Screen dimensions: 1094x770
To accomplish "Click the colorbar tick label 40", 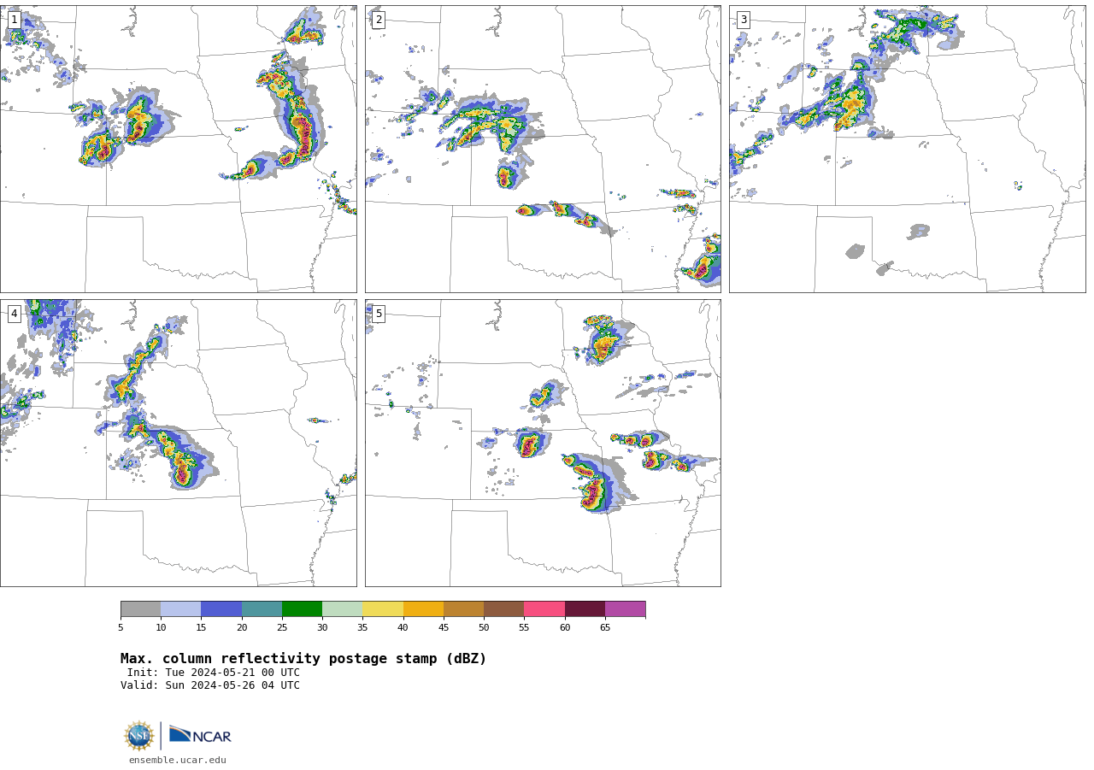I will point(403,628).
